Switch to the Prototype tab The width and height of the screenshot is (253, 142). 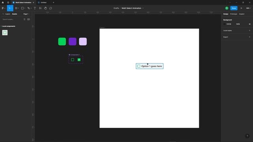click(x=234, y=14)
